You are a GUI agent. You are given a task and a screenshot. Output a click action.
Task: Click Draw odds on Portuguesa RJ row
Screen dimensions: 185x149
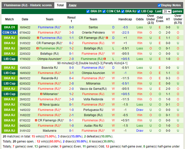coord(140,110)
